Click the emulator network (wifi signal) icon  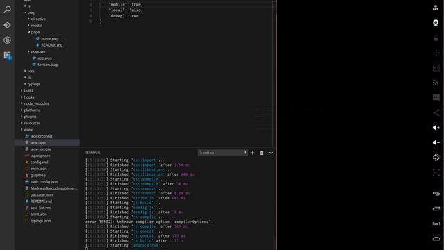pos(436,83)
